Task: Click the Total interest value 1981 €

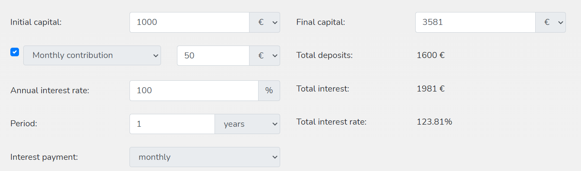Action: 431,89
